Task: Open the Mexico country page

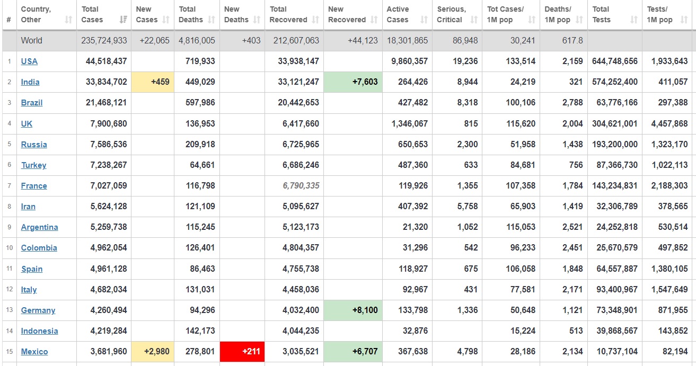Action: 34,351
